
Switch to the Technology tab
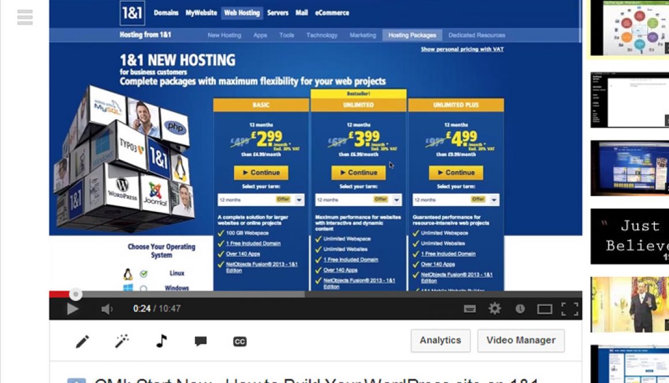coord(322,35)
